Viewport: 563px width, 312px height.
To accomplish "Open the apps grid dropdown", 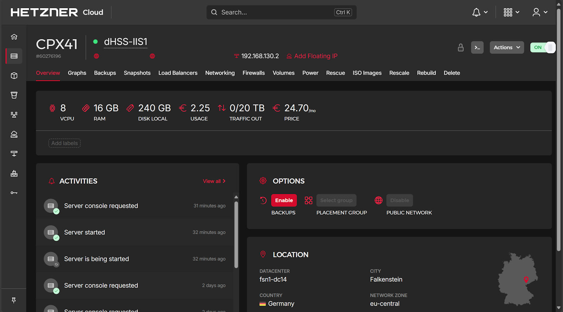I will [511, 12].
